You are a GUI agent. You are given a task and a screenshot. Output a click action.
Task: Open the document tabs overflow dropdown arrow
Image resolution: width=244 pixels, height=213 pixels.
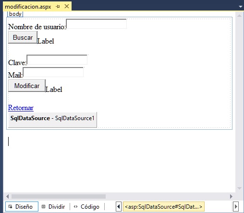point(240,7)
